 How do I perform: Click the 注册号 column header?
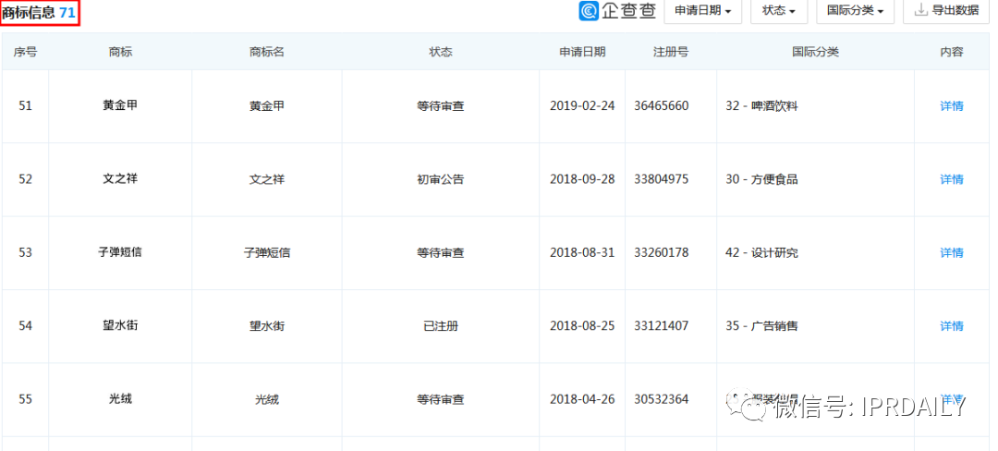(x=671, y=52)
